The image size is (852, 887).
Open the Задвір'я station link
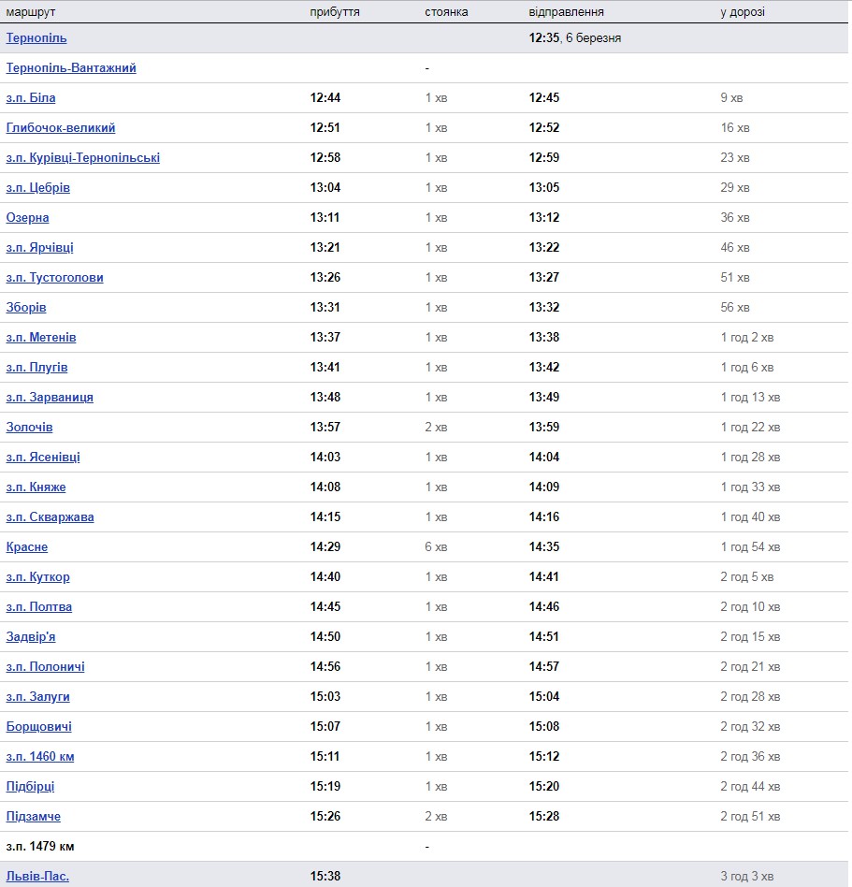click(31, 637)
